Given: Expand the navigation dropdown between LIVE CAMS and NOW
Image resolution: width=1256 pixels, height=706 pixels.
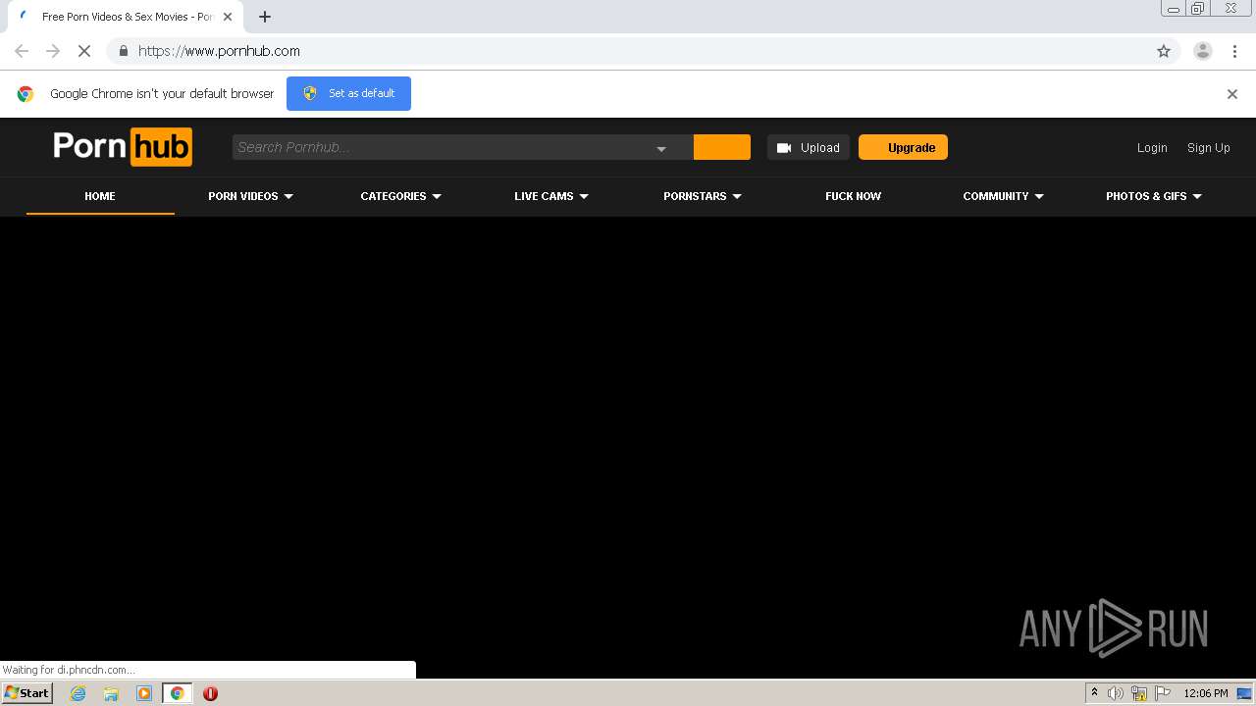Looking at the screenshot, I should (702, 196).
